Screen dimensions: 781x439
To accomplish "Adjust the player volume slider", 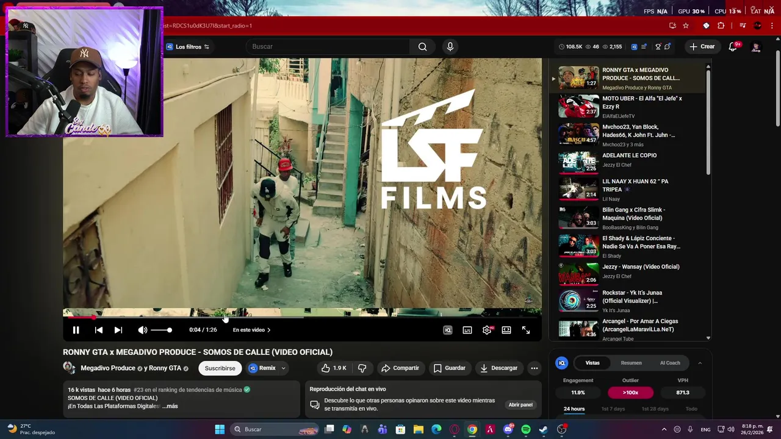I will pyautogui.click(x=162, y=330).
